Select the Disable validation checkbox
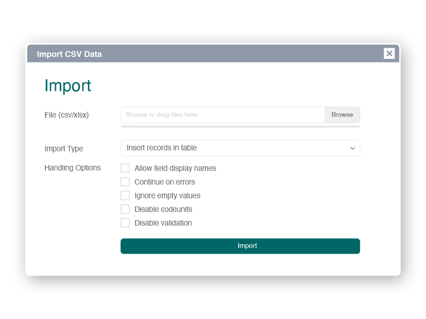The image size is (426, 319). point(125,223)
